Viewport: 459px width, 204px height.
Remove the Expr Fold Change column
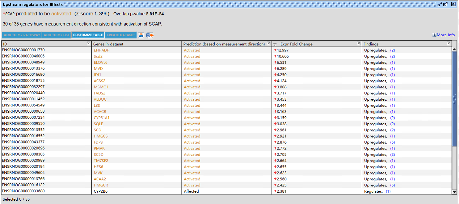[x=359, y=44]
